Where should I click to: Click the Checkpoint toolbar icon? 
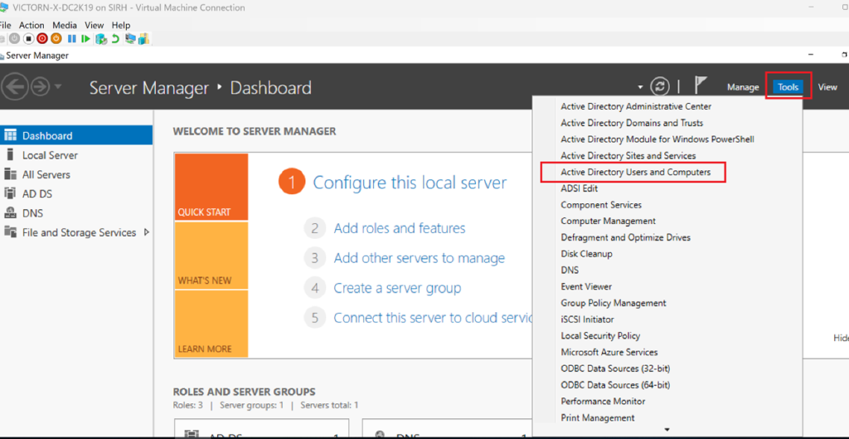(x=101, y=39)
